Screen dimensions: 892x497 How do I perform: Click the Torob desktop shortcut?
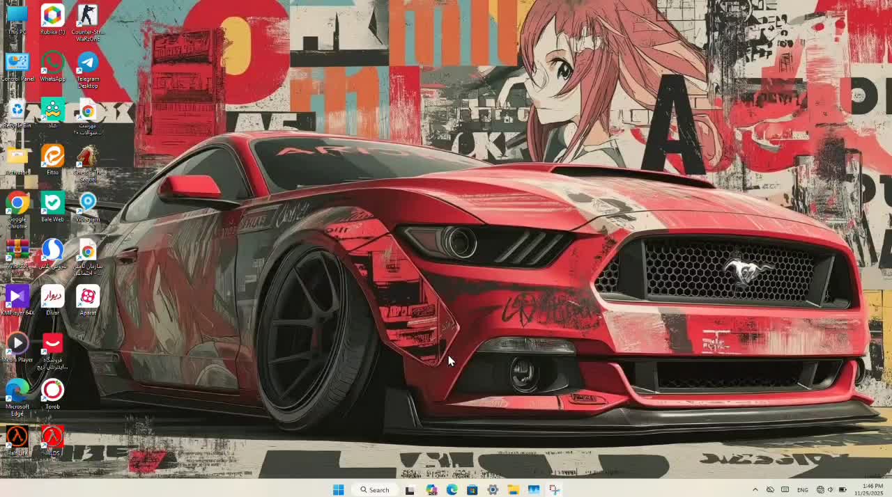[52, 392]
